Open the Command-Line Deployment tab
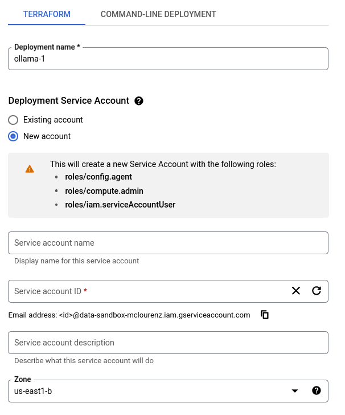345x415 pixels. click(158, 14)
